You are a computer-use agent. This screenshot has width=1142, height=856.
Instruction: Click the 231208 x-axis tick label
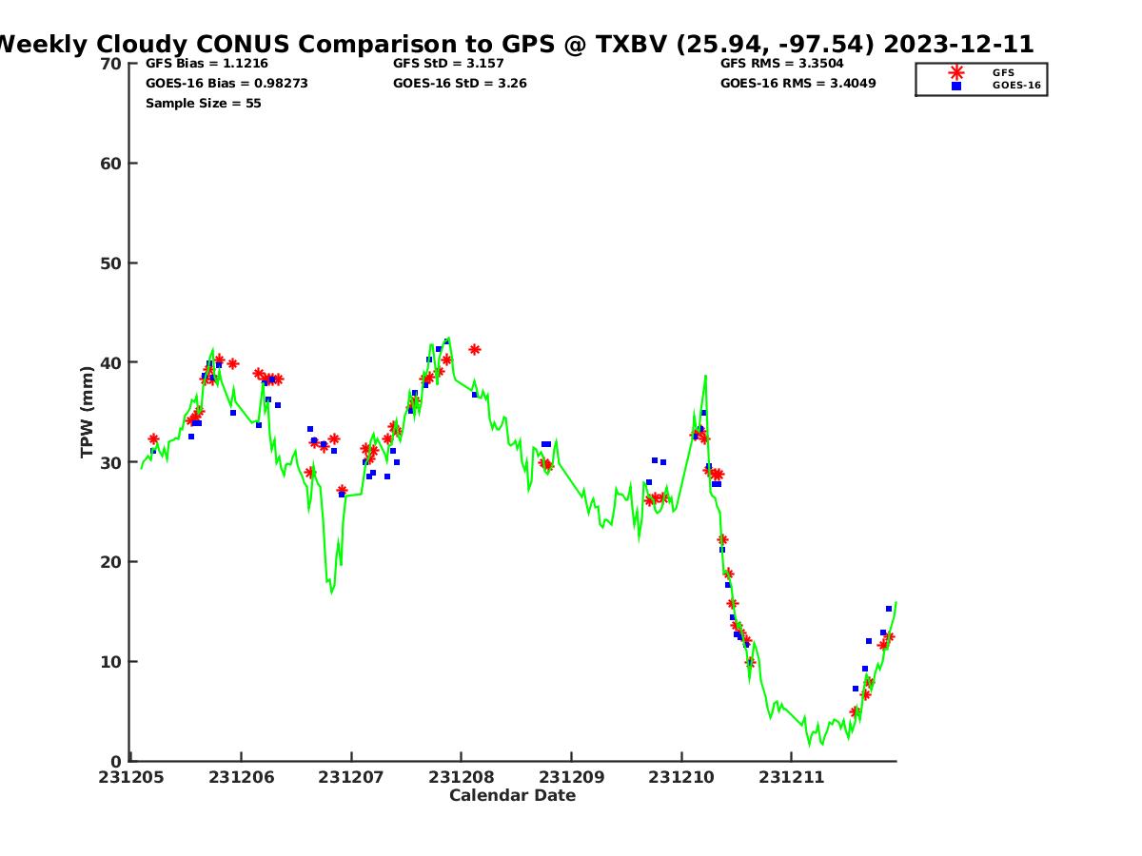(x=461, y=778)
